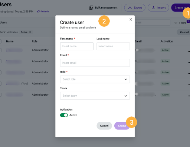190x147 pixels.
Task: Open the Select role dropdown
Action: (x=95, y=79)
